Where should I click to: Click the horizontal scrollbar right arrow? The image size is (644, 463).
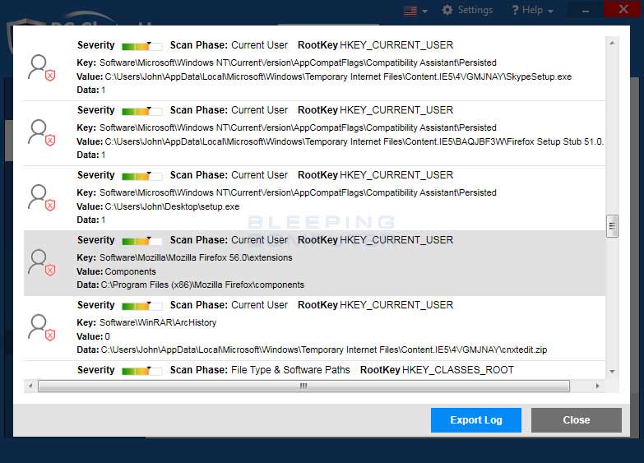(598, 386)
